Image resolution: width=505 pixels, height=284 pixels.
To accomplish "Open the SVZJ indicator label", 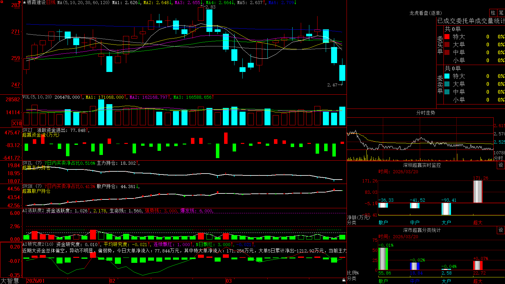I will click(27, 130).
